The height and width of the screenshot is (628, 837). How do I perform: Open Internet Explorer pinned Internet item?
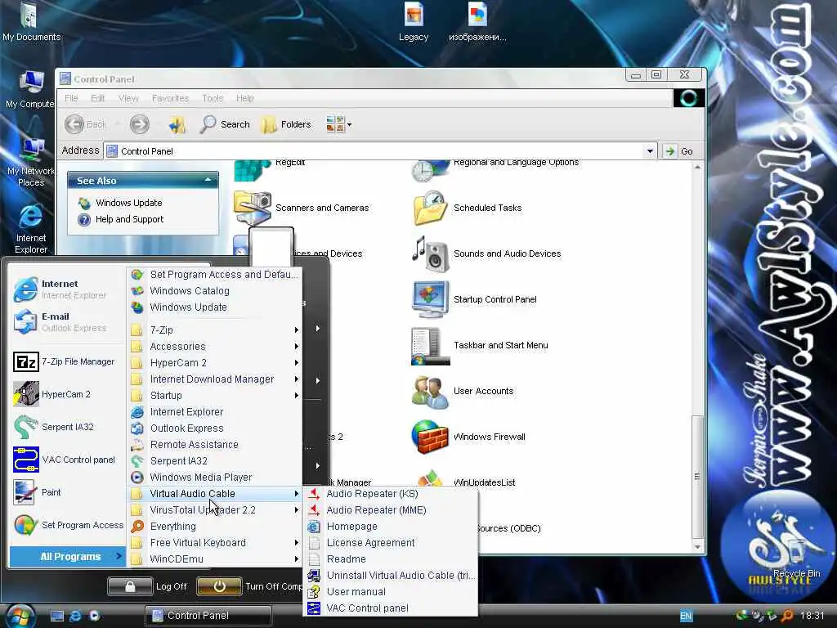point(66,289)
